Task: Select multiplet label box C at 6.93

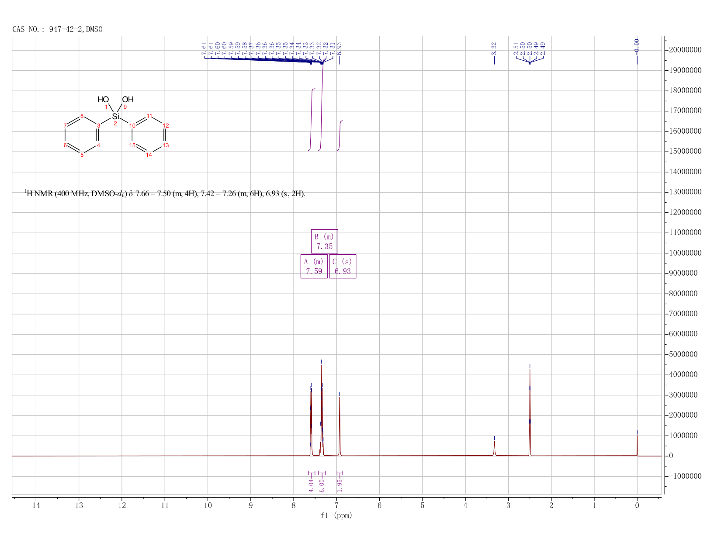Action: (x=343, y=266)
